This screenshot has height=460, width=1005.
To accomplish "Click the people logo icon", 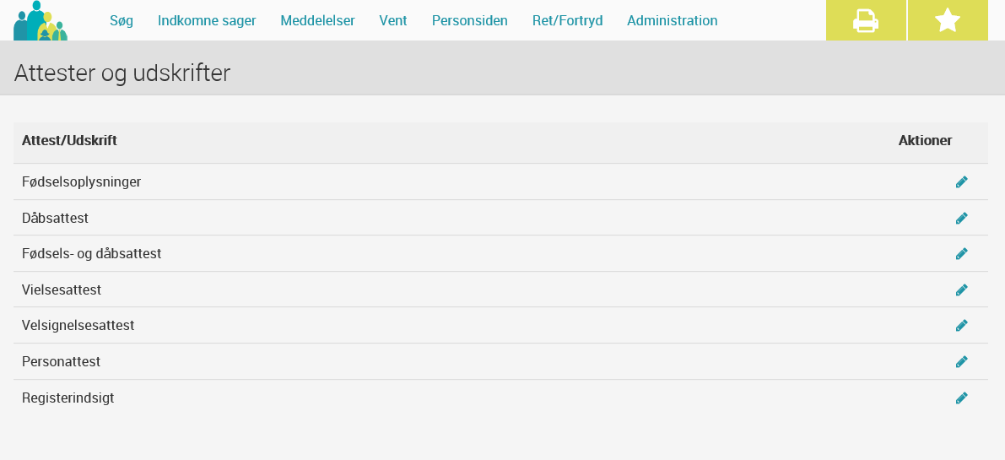I will [x=41, y=20].
